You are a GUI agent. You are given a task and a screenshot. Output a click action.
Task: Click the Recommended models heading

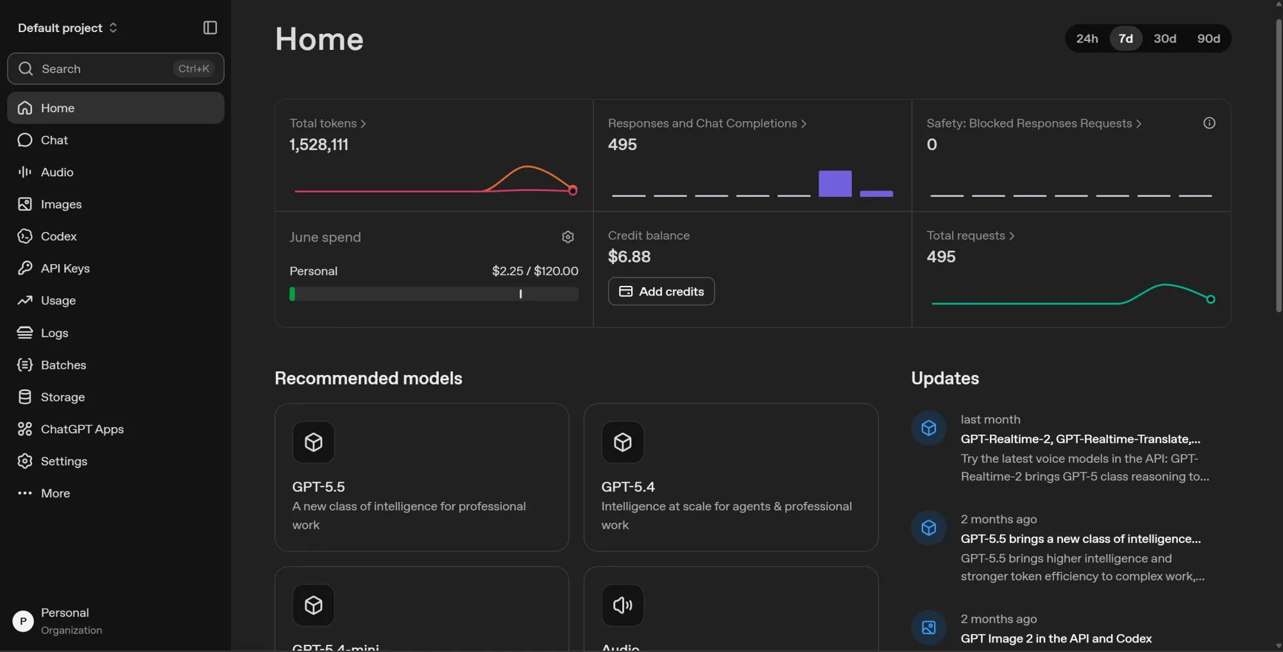click(x=368, y=378)
